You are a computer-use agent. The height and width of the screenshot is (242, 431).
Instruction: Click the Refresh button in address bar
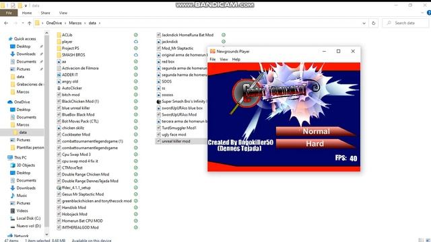point(373,23)
